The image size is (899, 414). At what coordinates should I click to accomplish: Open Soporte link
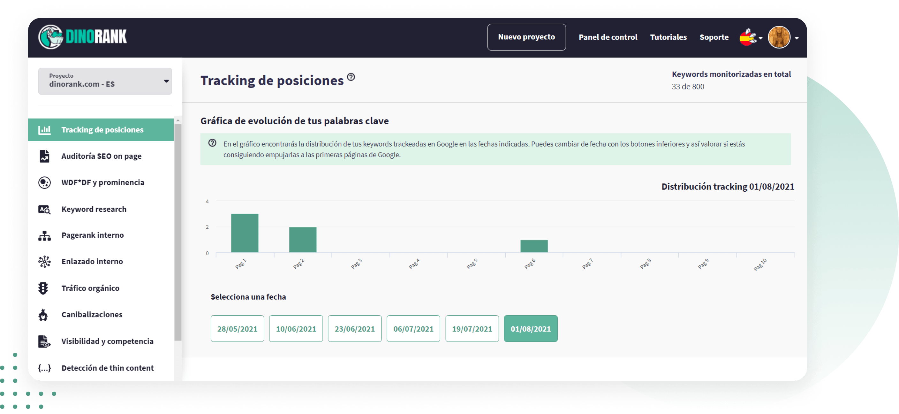tap(714, 37)
